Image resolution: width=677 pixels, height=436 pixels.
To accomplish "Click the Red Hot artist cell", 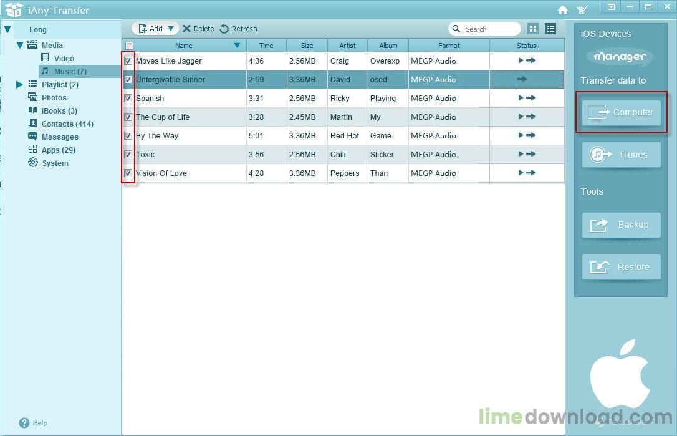I will [x=345, y=136].
